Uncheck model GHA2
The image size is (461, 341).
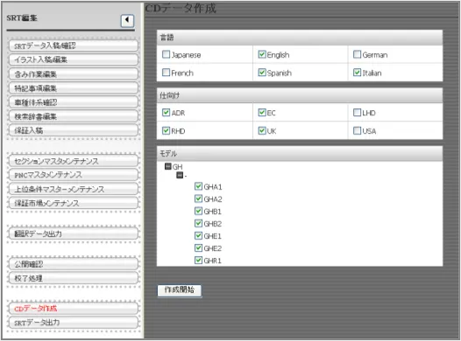[x=198, y=198]
